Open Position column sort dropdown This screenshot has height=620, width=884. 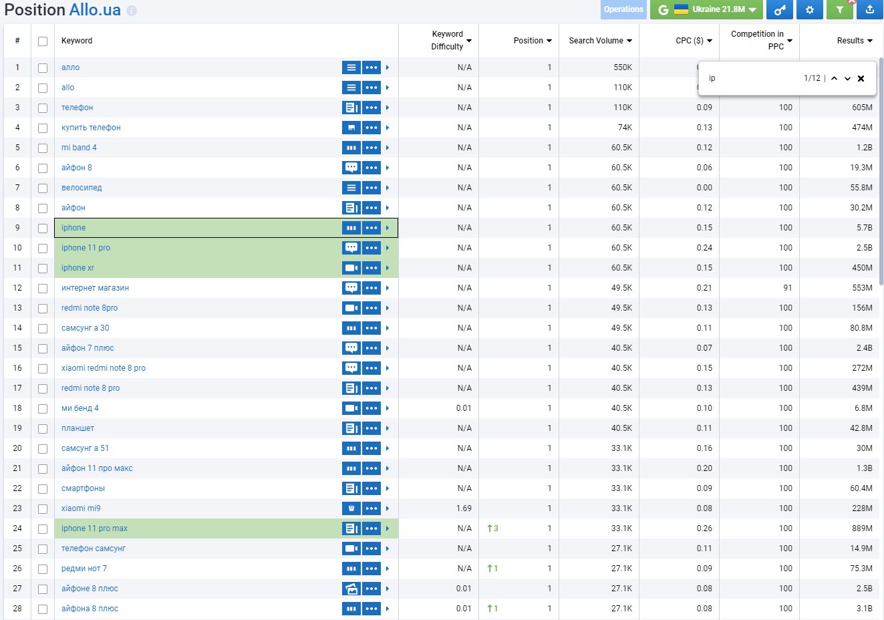(549, 41)
